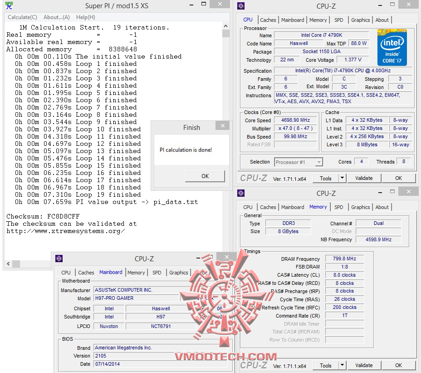Screen dimensions: 421x373
Task: Click the Intel Core i7 4790K name field
Action: [x=321, y=35]
